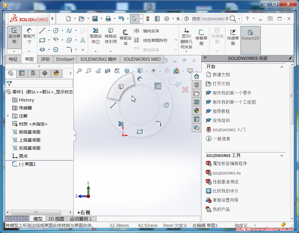Viewport: 299px width, 233px height.
Task: Click Zoom to Fit in view toolbar
Action: tap(79, 71)
